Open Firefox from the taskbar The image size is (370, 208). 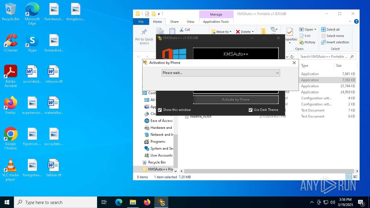click(x=147, y=202)
